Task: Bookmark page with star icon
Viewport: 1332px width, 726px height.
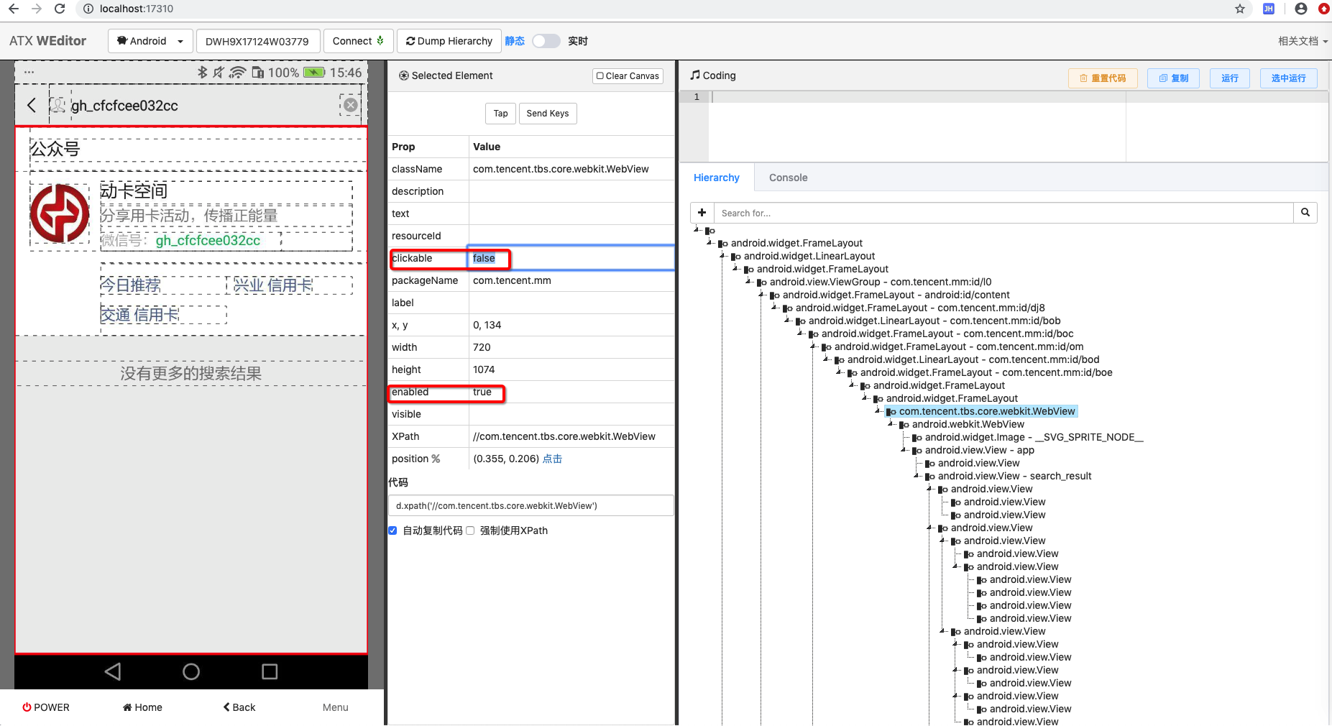Action: pyautogui.click(x=1240, y=9)
